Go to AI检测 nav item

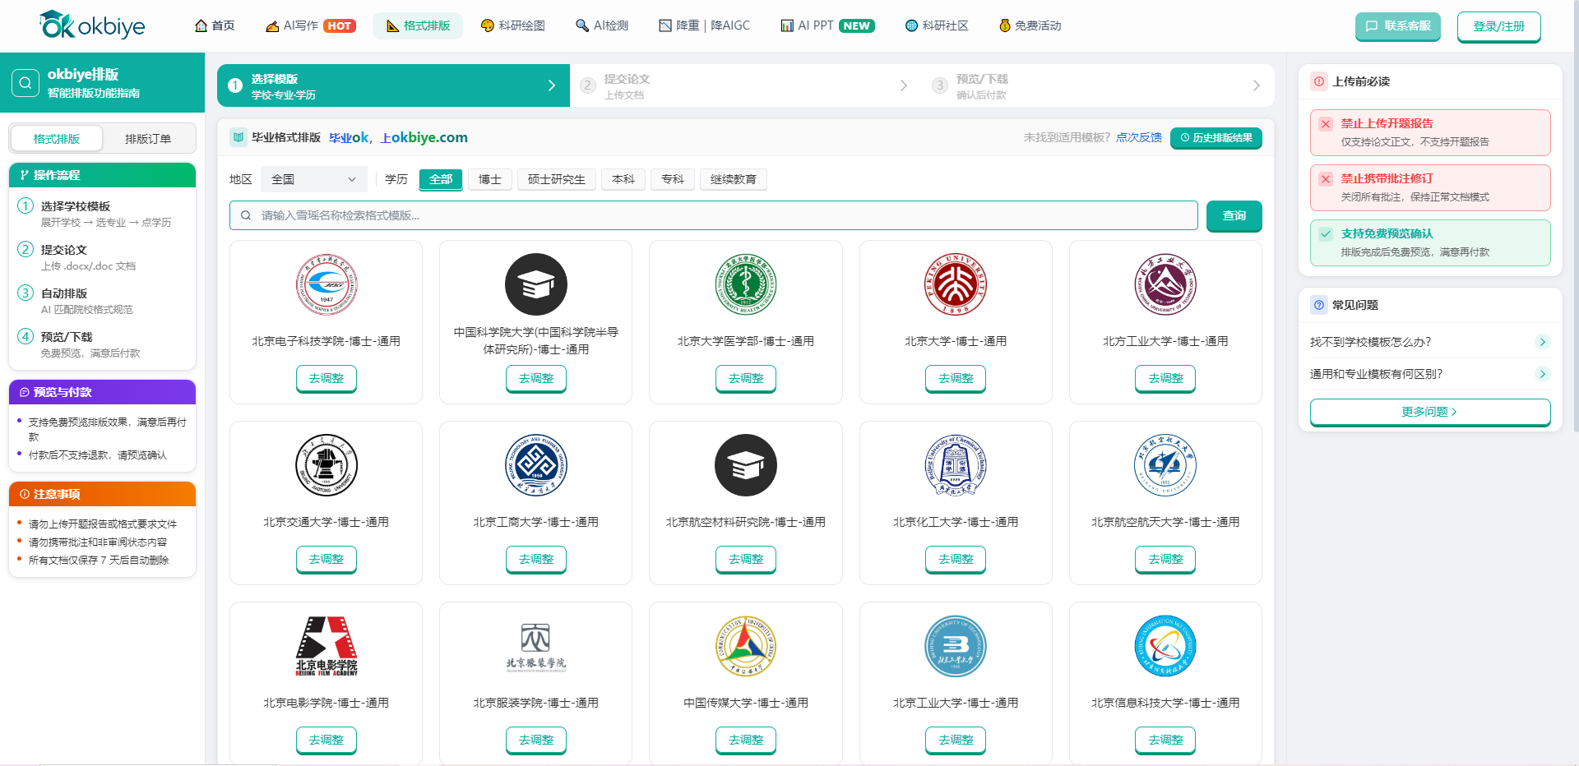coord(602,25)
